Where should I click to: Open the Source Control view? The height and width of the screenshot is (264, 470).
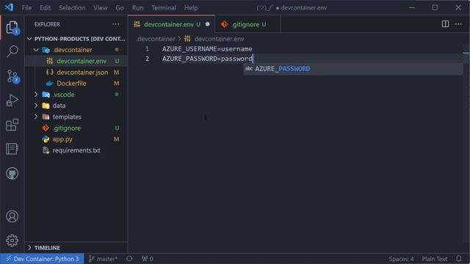click(12, 76)
